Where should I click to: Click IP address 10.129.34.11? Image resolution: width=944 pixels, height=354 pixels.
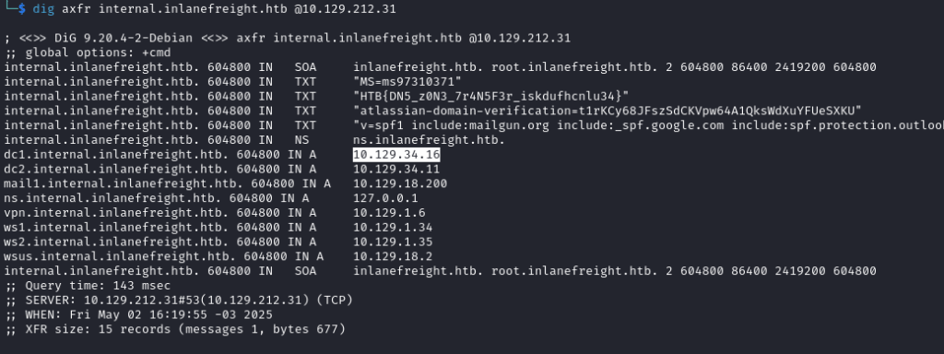pos(396,170)
